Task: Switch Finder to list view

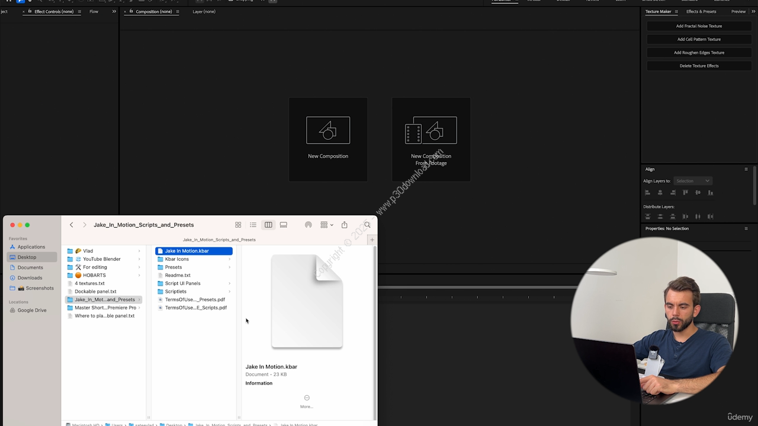Action: click(x=253, y=225)
